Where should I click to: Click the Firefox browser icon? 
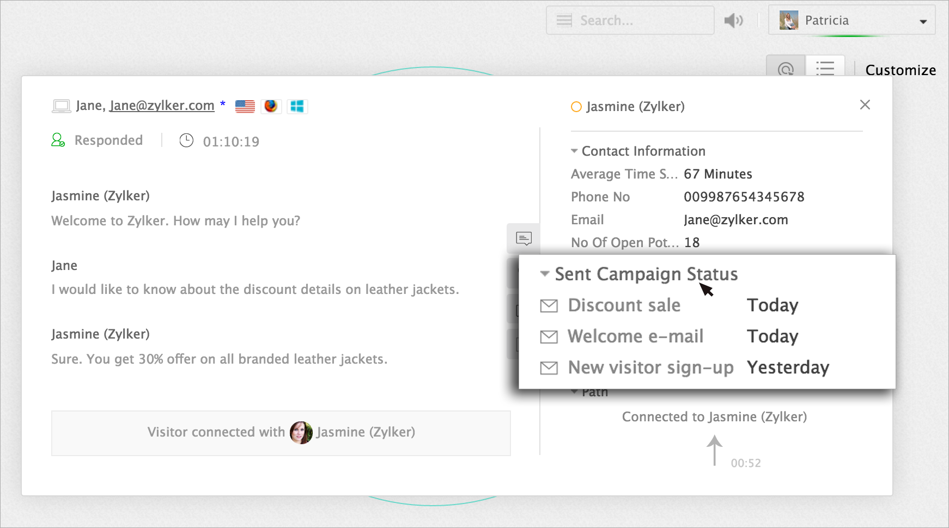tap(271, 106)
